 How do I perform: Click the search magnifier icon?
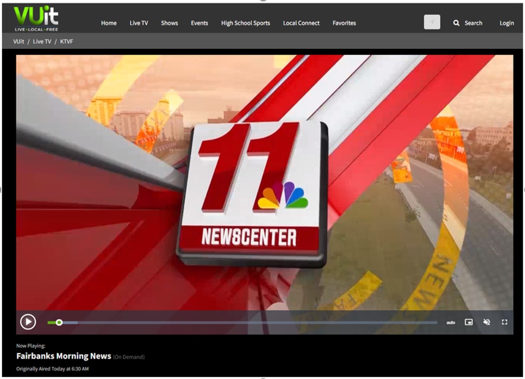click(x=456, y=23)
